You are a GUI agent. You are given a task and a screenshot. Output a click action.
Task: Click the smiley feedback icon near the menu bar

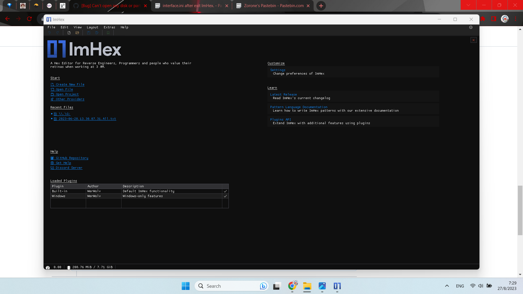(471, 27)
